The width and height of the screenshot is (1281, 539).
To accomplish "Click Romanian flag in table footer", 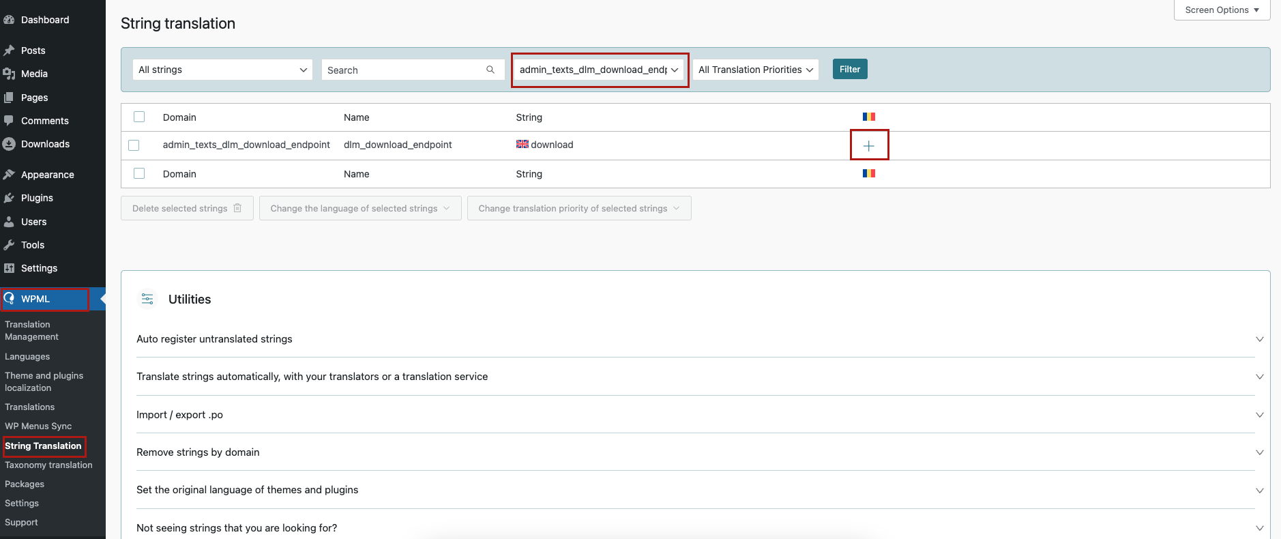I will pyautogui.click(x=869, y=173).
